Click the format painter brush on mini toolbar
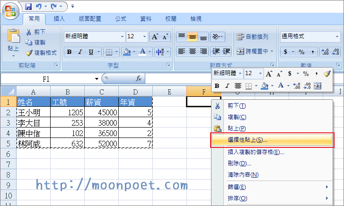The height and width of the screenshot is (206, 344). coord(326,74)
